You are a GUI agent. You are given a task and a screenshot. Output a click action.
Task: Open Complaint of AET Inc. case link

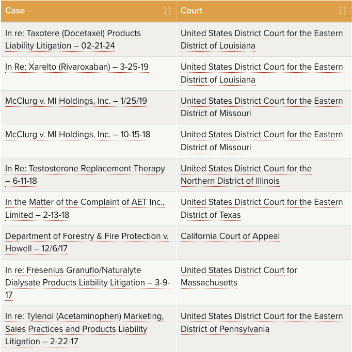pyautogui.click(x=85, y=202)
